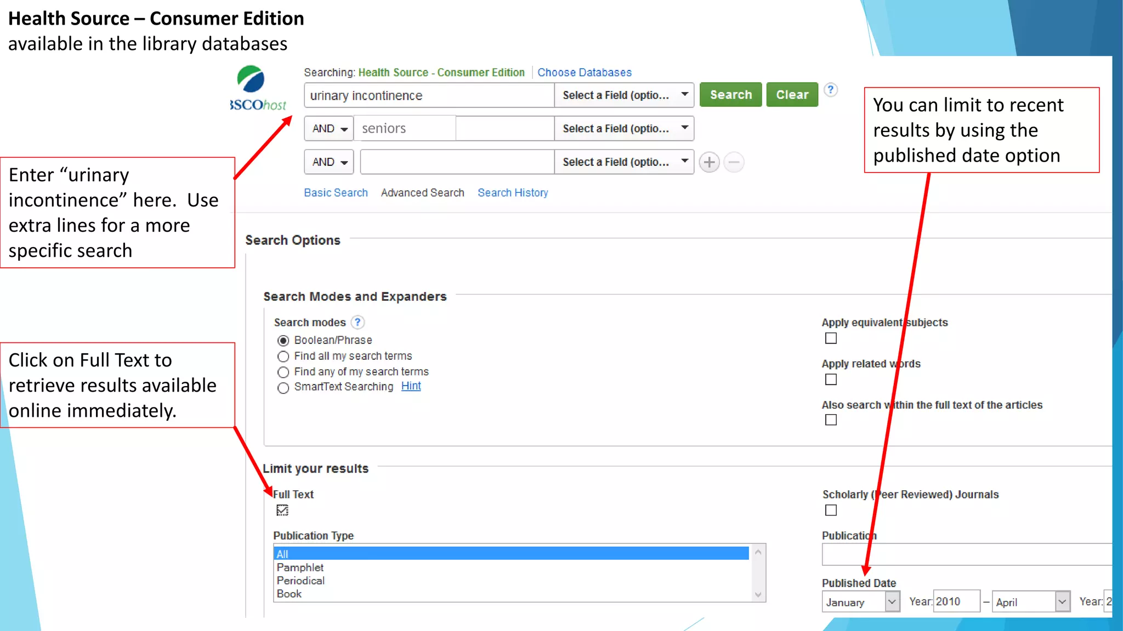Open help icon beside Clear button
Screen dimensions: 1123x631
coord(831,90)
